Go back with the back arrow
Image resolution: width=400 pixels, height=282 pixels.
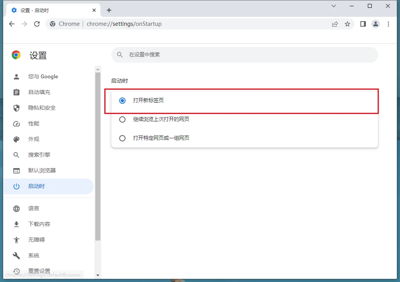[x=12, y=24]
